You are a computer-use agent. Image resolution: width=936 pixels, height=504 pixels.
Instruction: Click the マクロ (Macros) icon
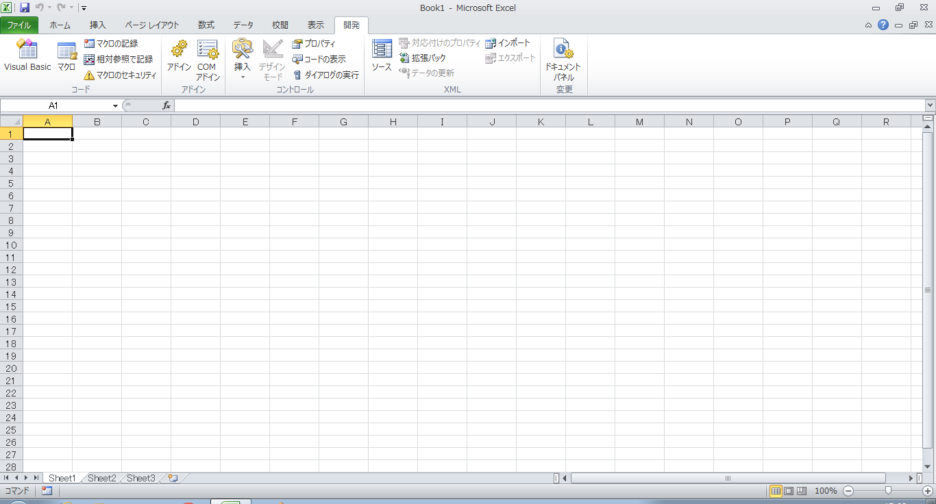point(66,55)
